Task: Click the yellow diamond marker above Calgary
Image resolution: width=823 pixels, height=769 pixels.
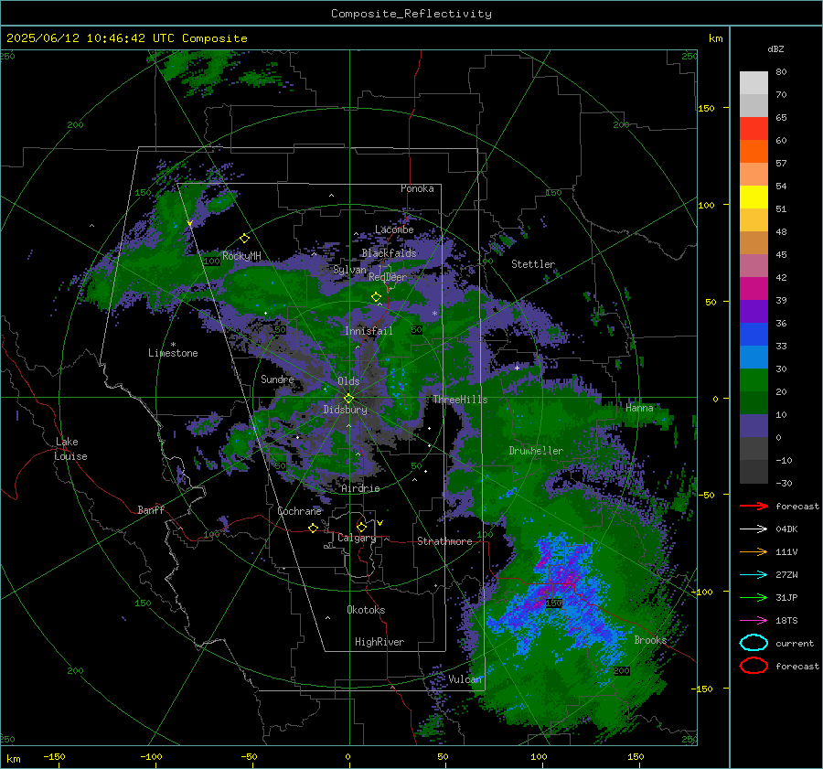Action: click(x=361, y=527)
